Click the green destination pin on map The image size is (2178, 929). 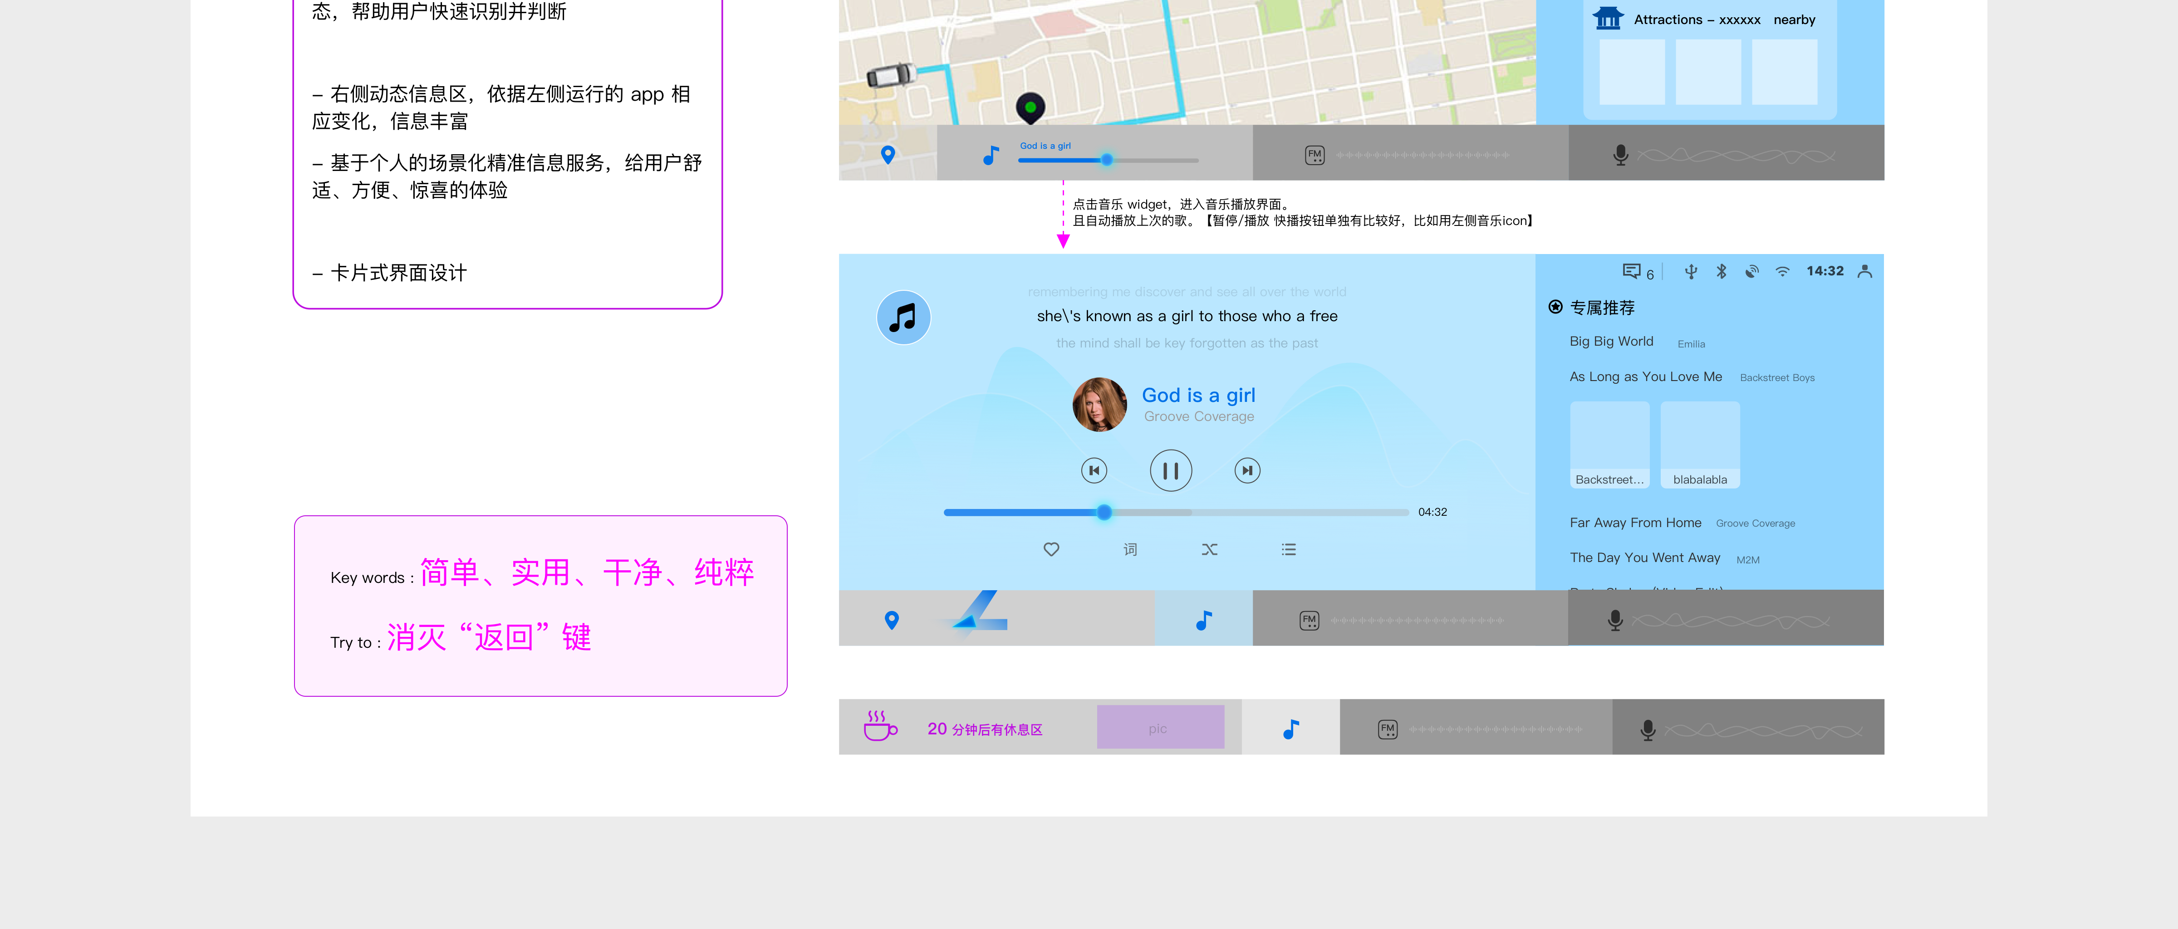(x=1030, y=108)
